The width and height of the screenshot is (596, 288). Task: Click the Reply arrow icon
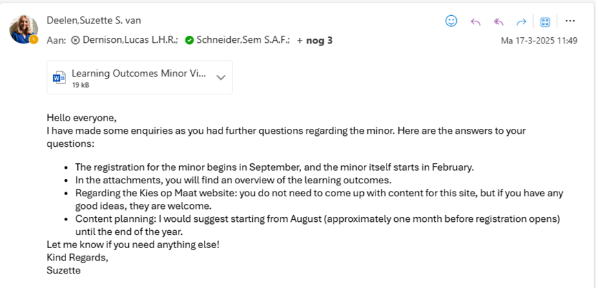[475, 21]
